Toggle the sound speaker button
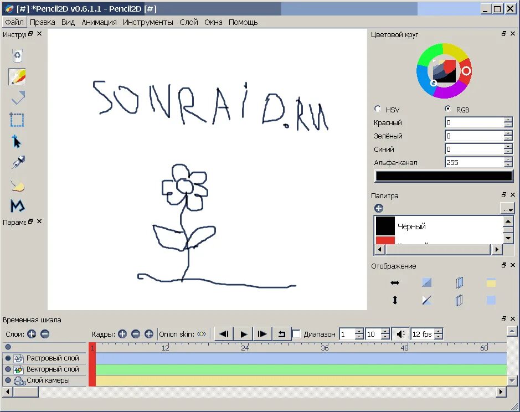 point(400,334)
